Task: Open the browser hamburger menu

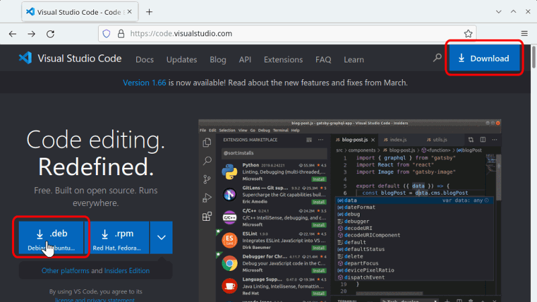Action: 524,34
